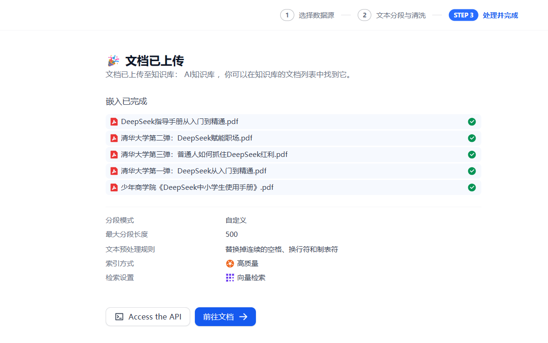Image resolution: width=548 pixels, height=343 pixels.
Task: Click green checkmark for DeepSeek指导手册 file
Action: (472, 122)
